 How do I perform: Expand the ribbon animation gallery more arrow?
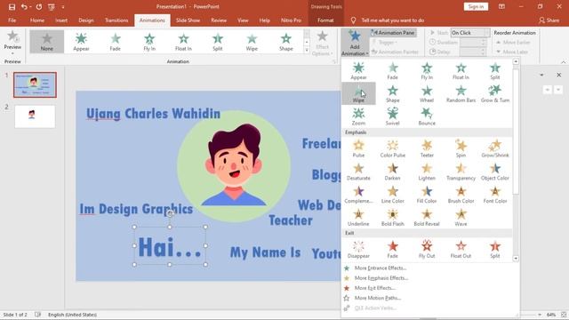(307, 51)
